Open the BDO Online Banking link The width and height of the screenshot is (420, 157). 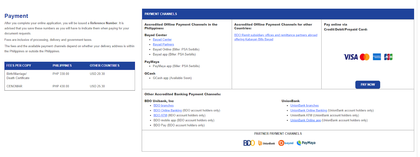167,111
